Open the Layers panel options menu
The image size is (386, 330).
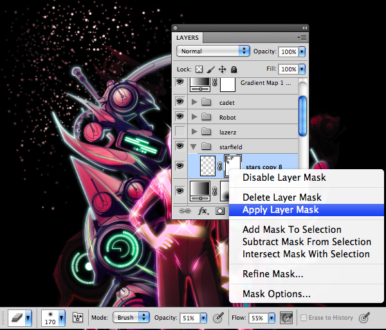point(302,38)
